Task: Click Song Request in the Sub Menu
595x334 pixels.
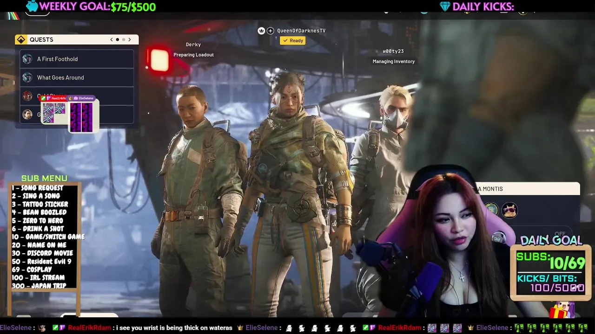Action: 38,188
